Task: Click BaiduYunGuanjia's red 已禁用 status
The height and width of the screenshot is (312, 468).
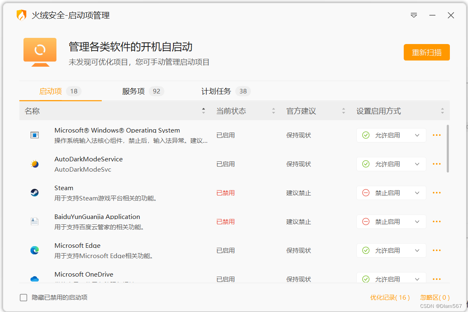Action: click(x=225, y=221)
